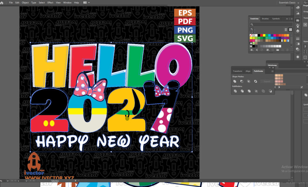The image size is (308, 187).
Task: Open the Essentials Classic workspace switcher
Action: pos(289,2)
